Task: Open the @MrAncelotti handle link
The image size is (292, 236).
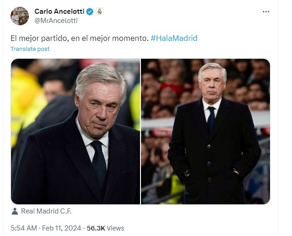Action: 56,20
